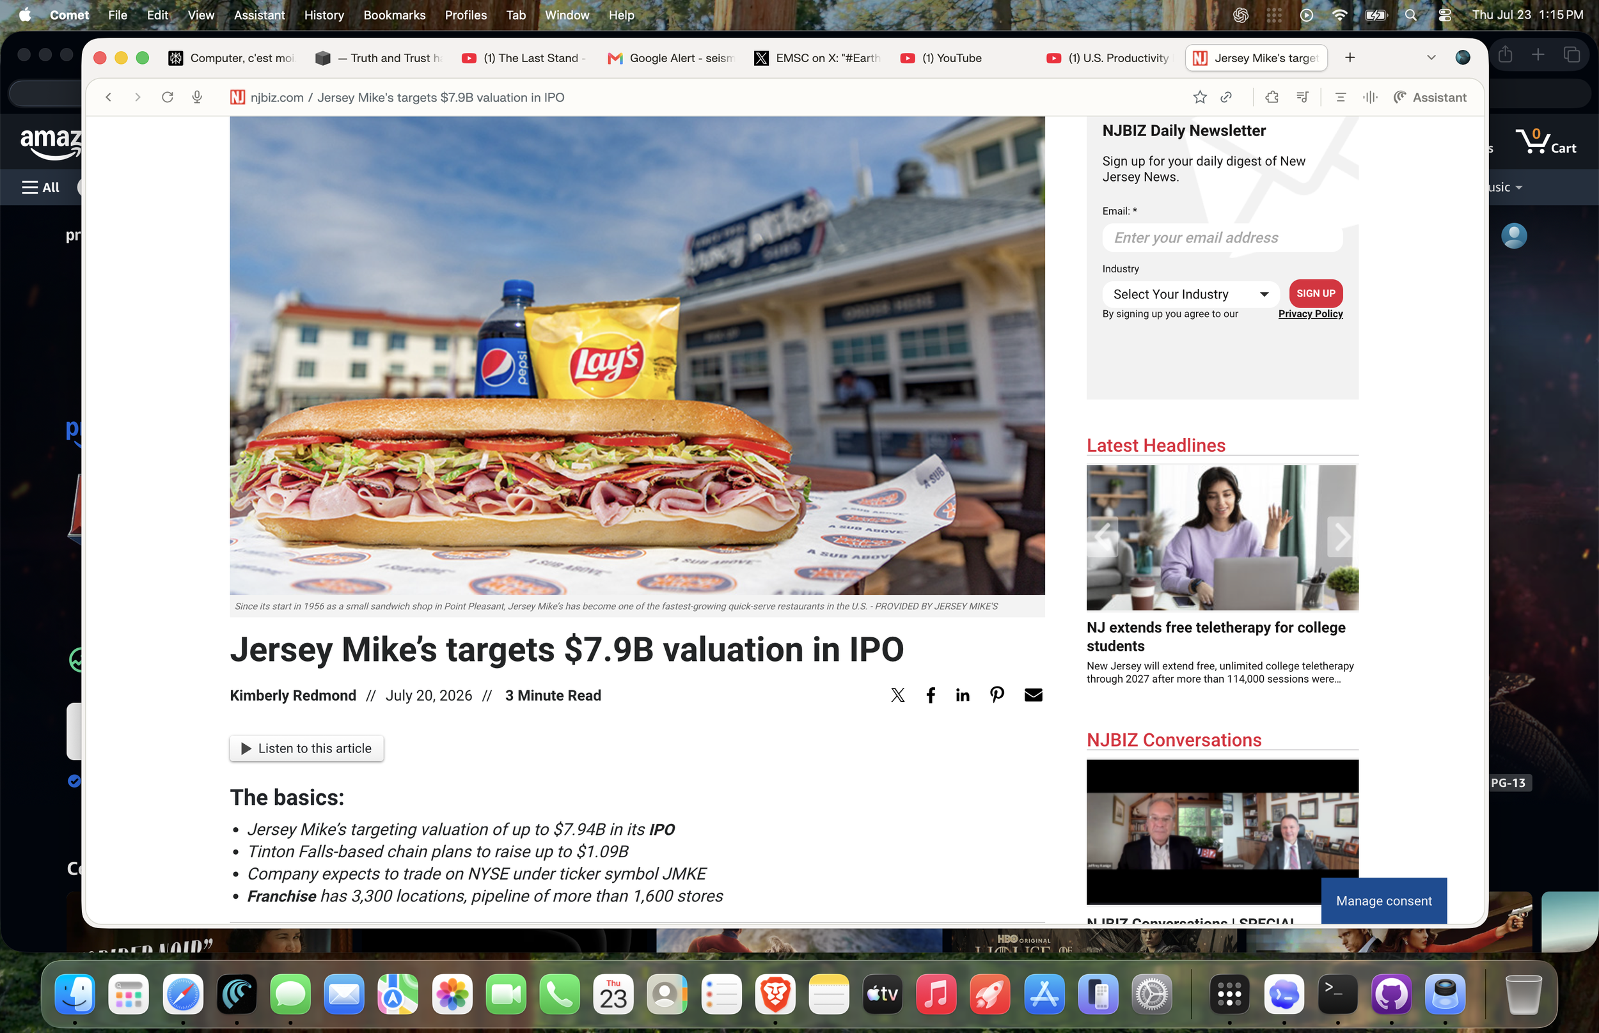Click the bold IPO link in basics

(x=661, y=829)
